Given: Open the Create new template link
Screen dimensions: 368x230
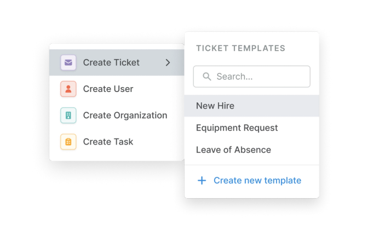Looking at the screenshot, I should (x=257, y=180).
